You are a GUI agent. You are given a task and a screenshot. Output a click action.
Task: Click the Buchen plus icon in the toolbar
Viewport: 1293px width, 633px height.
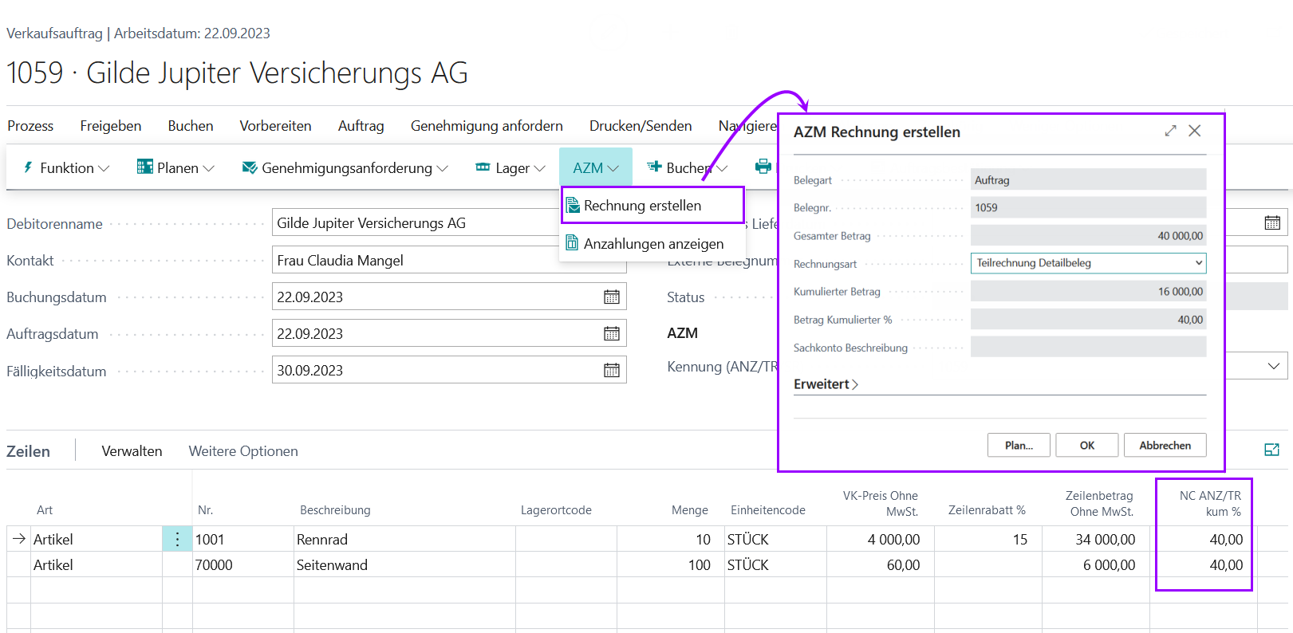pos(654,167)
